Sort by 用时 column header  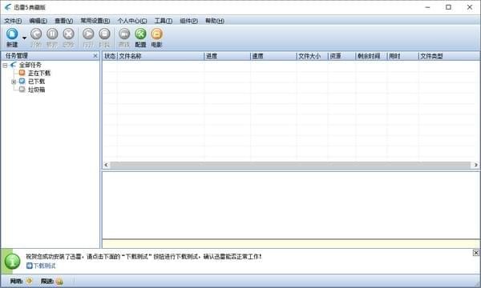[x=402, y=56]
